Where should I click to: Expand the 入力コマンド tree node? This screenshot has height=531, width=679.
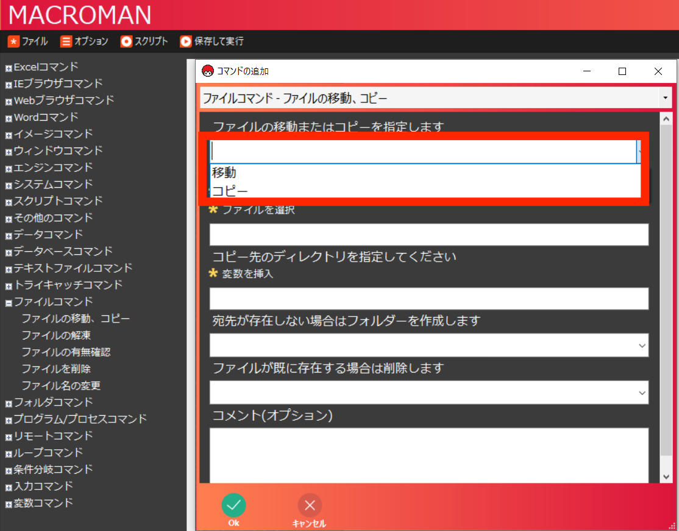[x=8, y=488]
